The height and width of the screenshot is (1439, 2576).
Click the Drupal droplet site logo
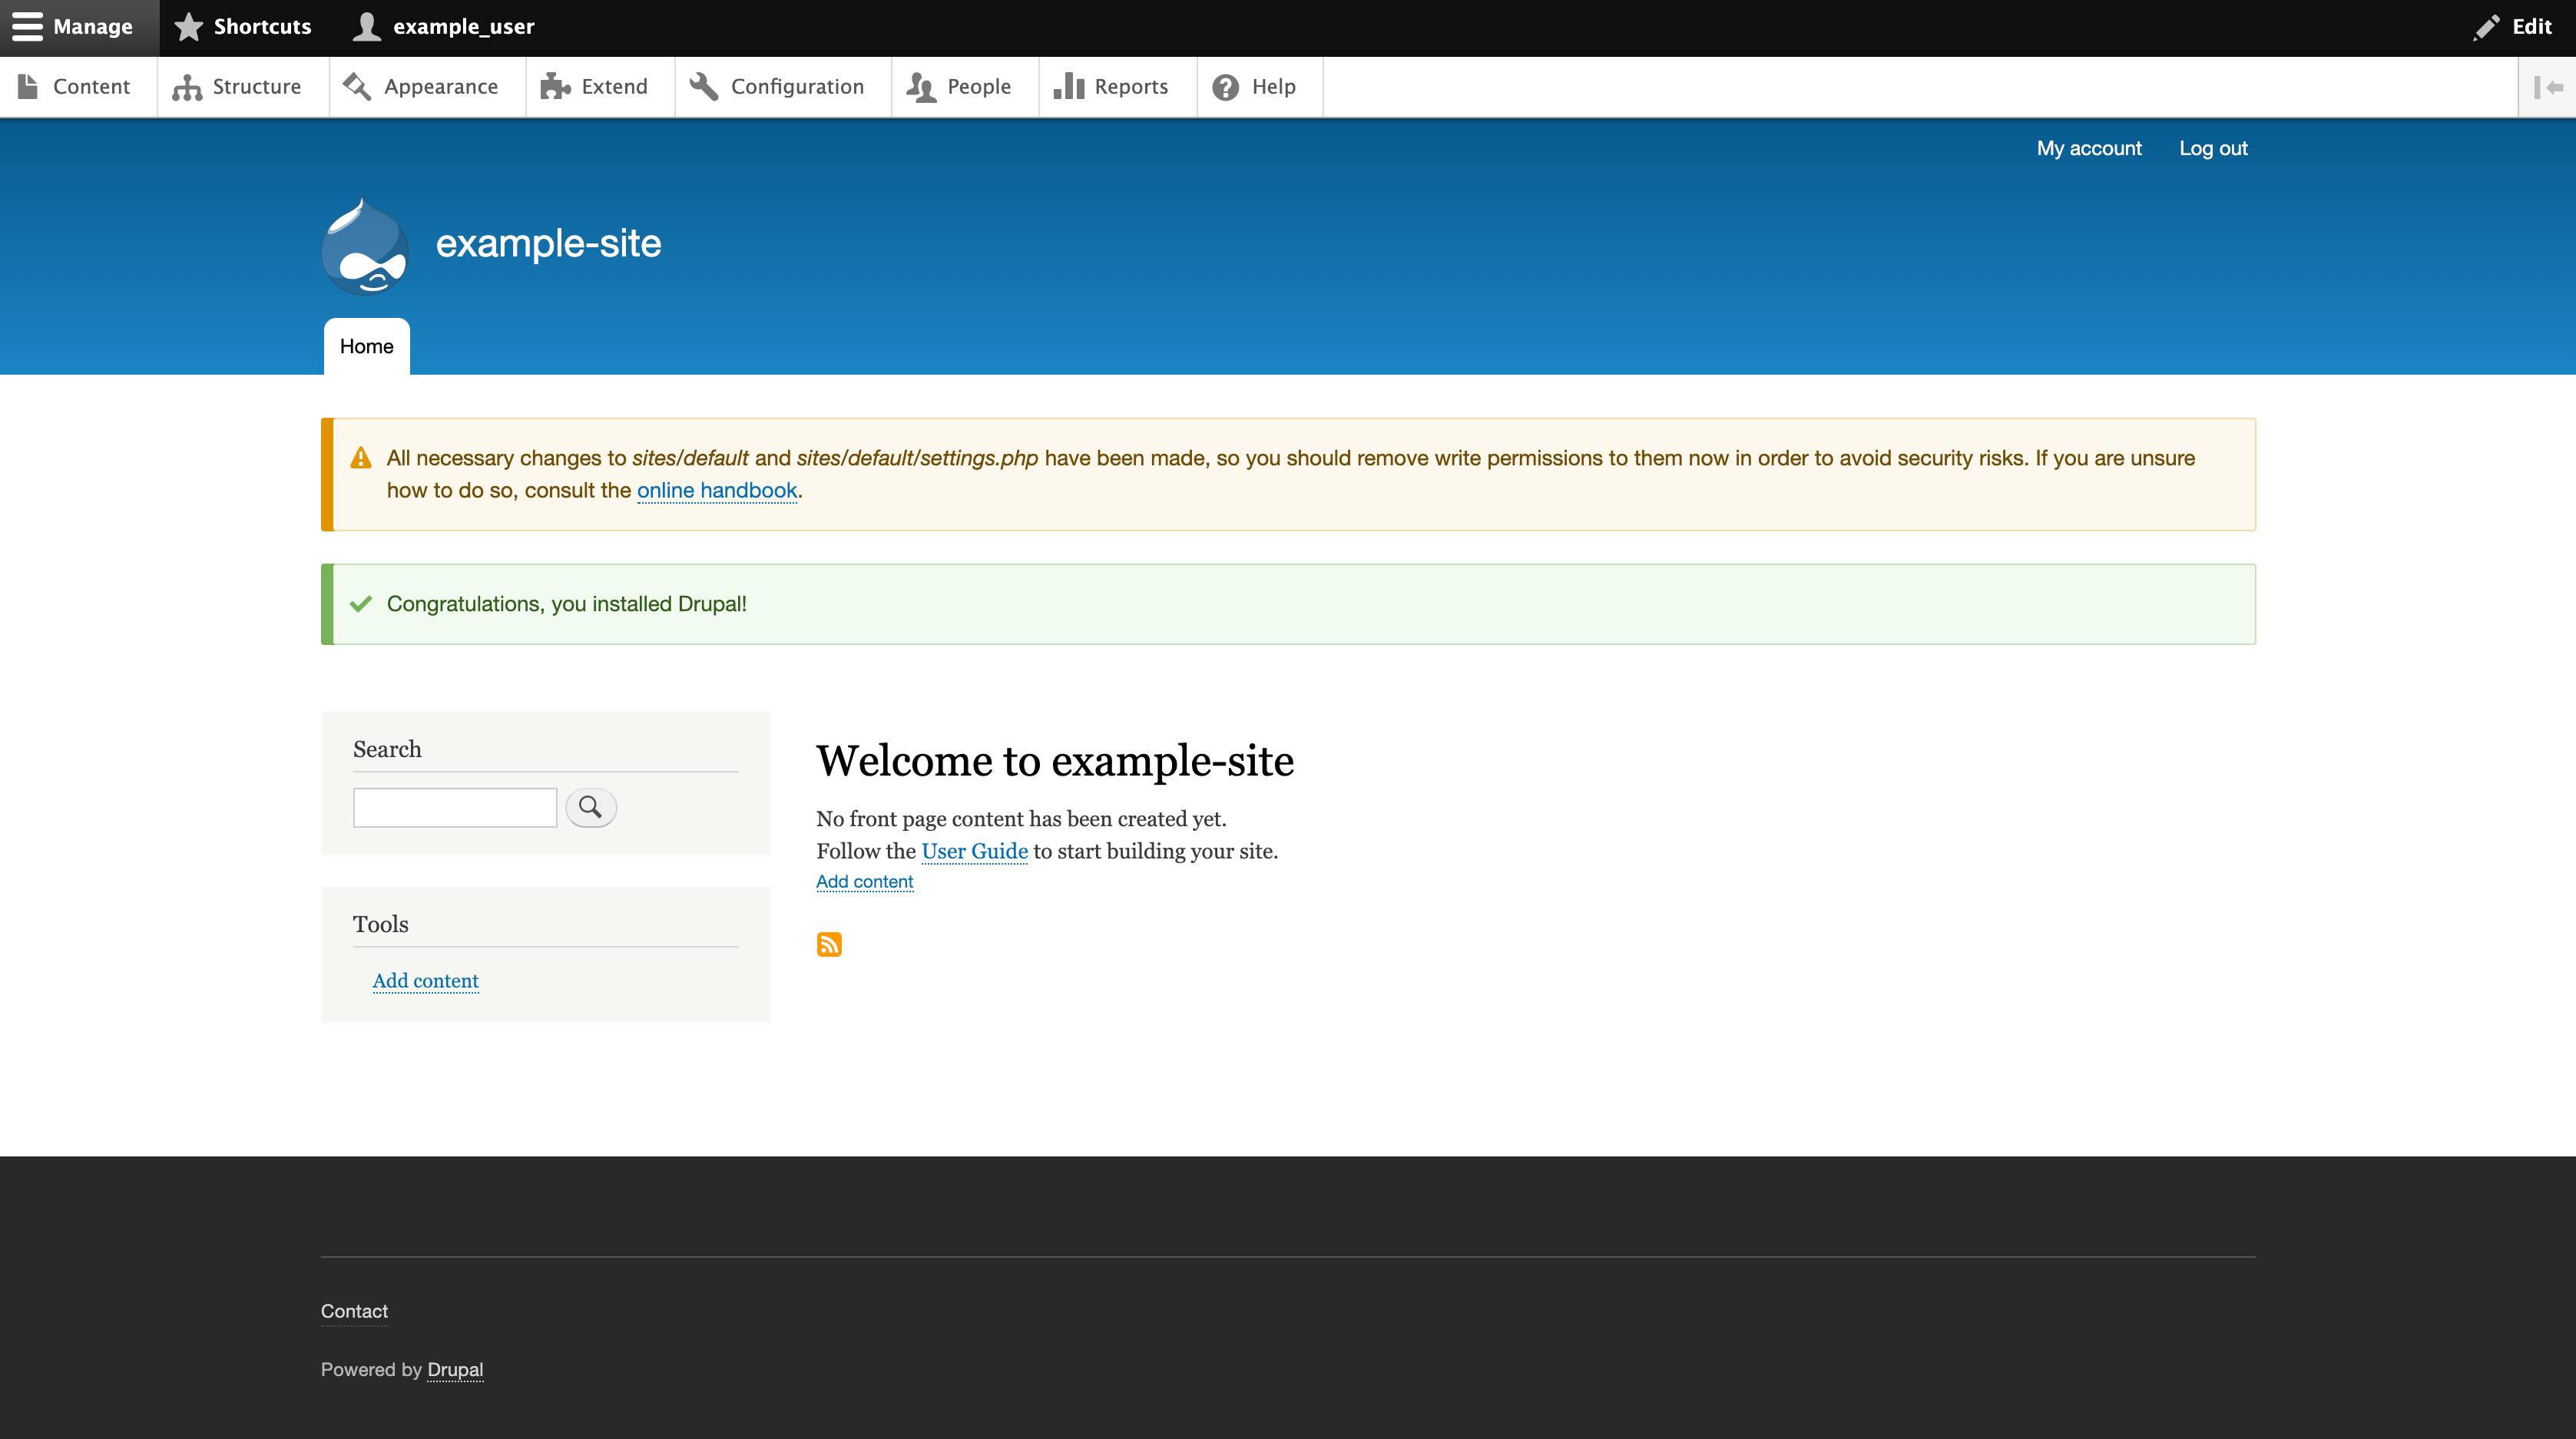tap(365, 246)
